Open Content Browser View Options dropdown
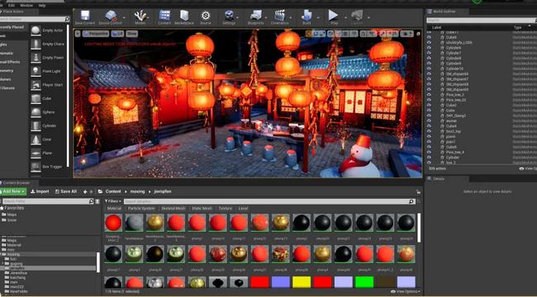The width and height of the screenshot is (537, 297). 405,291
